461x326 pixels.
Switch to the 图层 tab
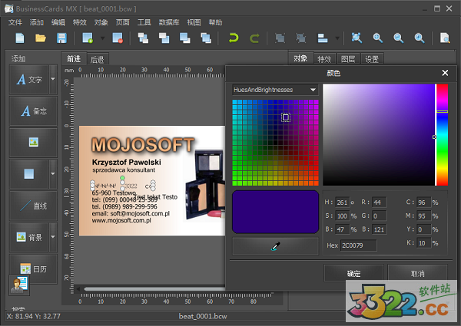coord(348,59)
